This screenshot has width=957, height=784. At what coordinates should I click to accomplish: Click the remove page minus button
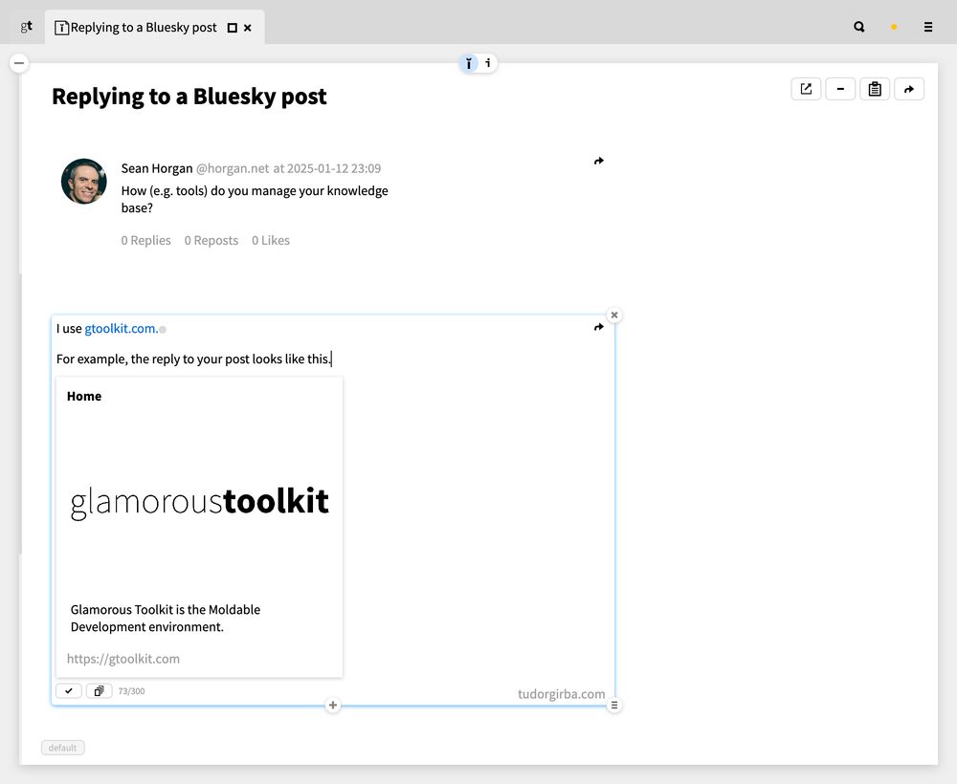point(840,89)
